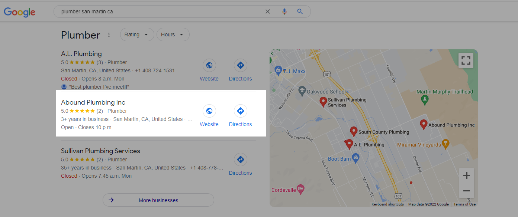Image resolution: width=518 pixels, height=217 pixels.
Task: Click the Cordevalle hotel marker on map
Action: coord(300,189)
